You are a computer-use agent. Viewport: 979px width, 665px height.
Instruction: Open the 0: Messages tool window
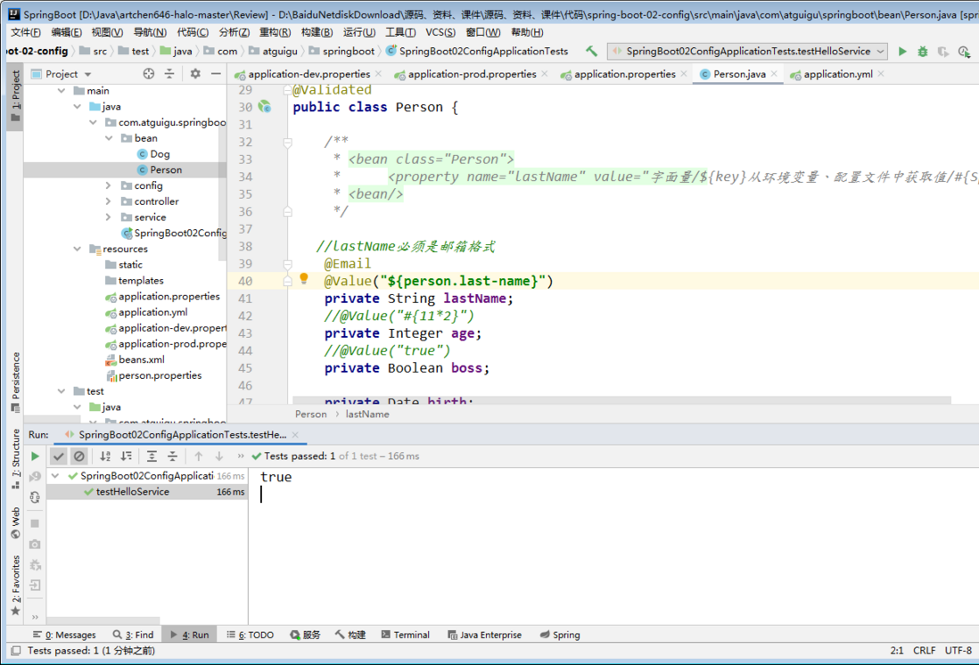(65, 635)
